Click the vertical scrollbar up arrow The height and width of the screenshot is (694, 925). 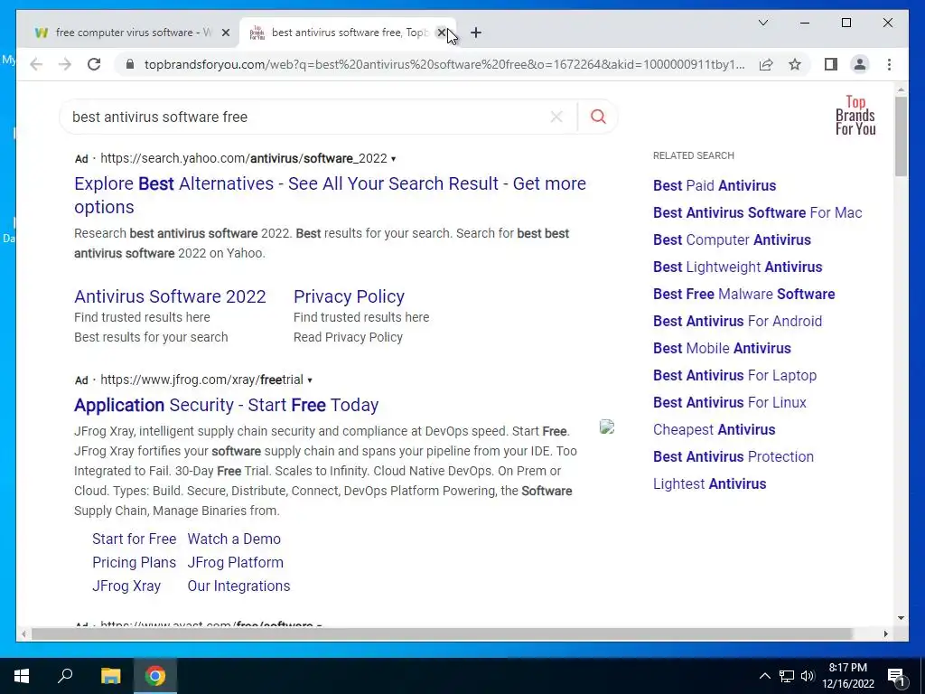(x=901, y=90)
